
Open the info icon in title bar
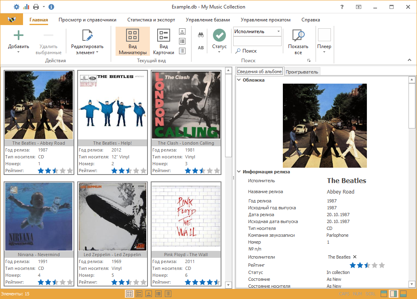click(x=51, y=7)
